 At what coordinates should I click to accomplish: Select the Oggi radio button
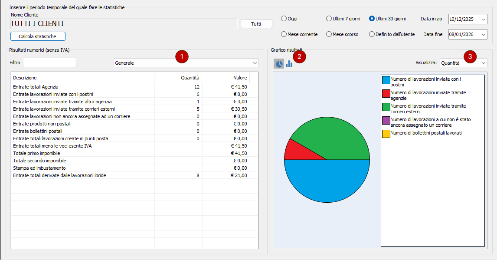pyautogui.click(x=284, y=19)
